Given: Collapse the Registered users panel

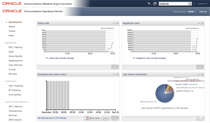Looking at the screenshot, I should pyautogui.click(x=199, y=23).
